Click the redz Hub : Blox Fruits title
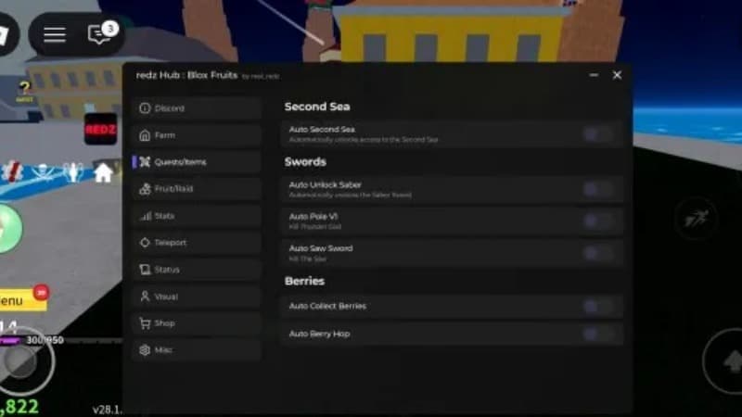The height and width of the screenshot is (417, 742). pyautogui.click(x=187, y=75)
